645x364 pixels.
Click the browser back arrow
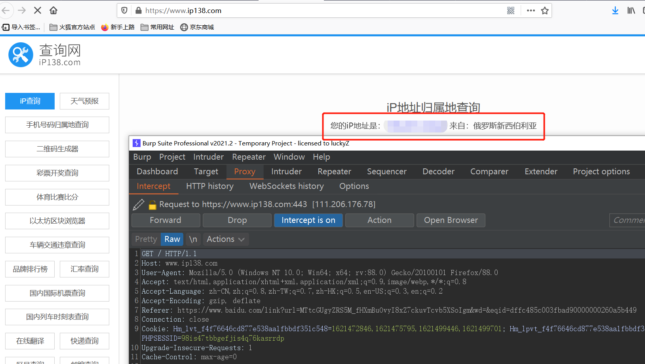click(6, 10)
